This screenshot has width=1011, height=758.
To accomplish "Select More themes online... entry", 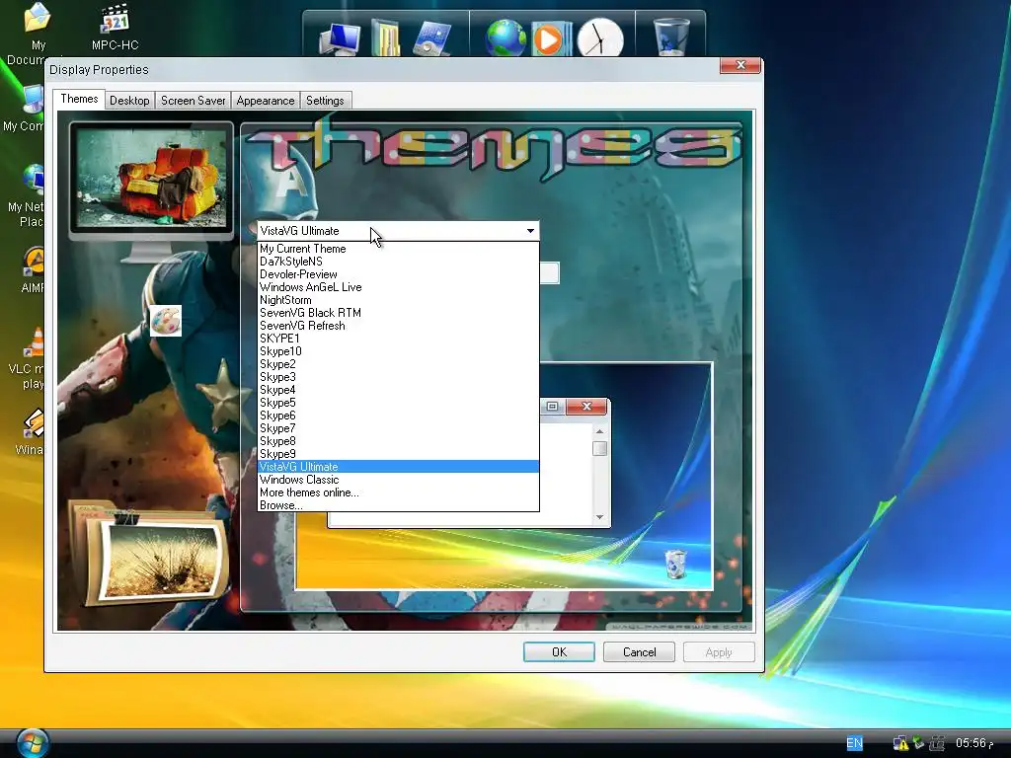I will pyautogui.click(x=398, y=493).
